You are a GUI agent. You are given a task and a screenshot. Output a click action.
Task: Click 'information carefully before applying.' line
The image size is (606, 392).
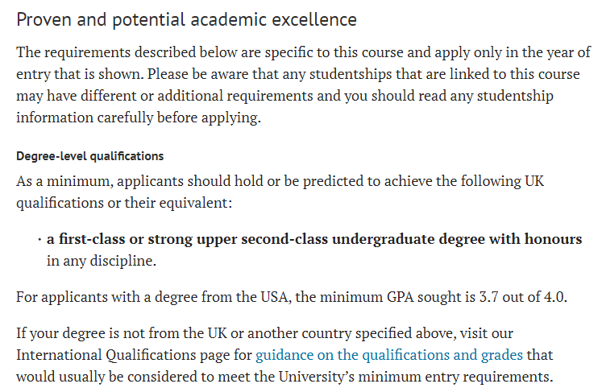click(x=139, y=118)
